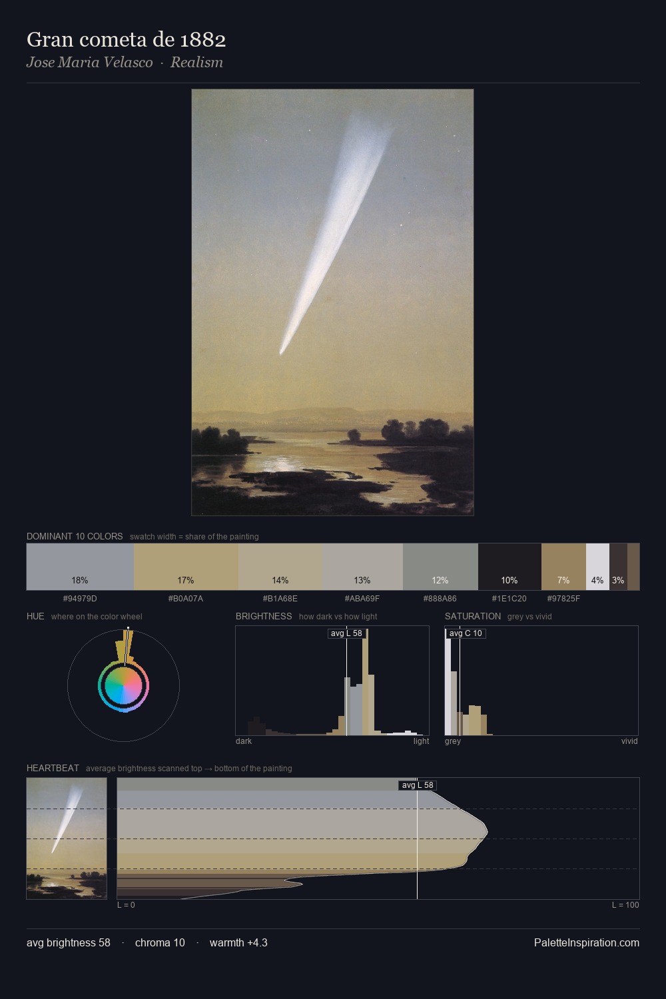666x999 pixels.
Task: Click the 'avg C 10' label in saturation chart
Action: pos(466,633)
